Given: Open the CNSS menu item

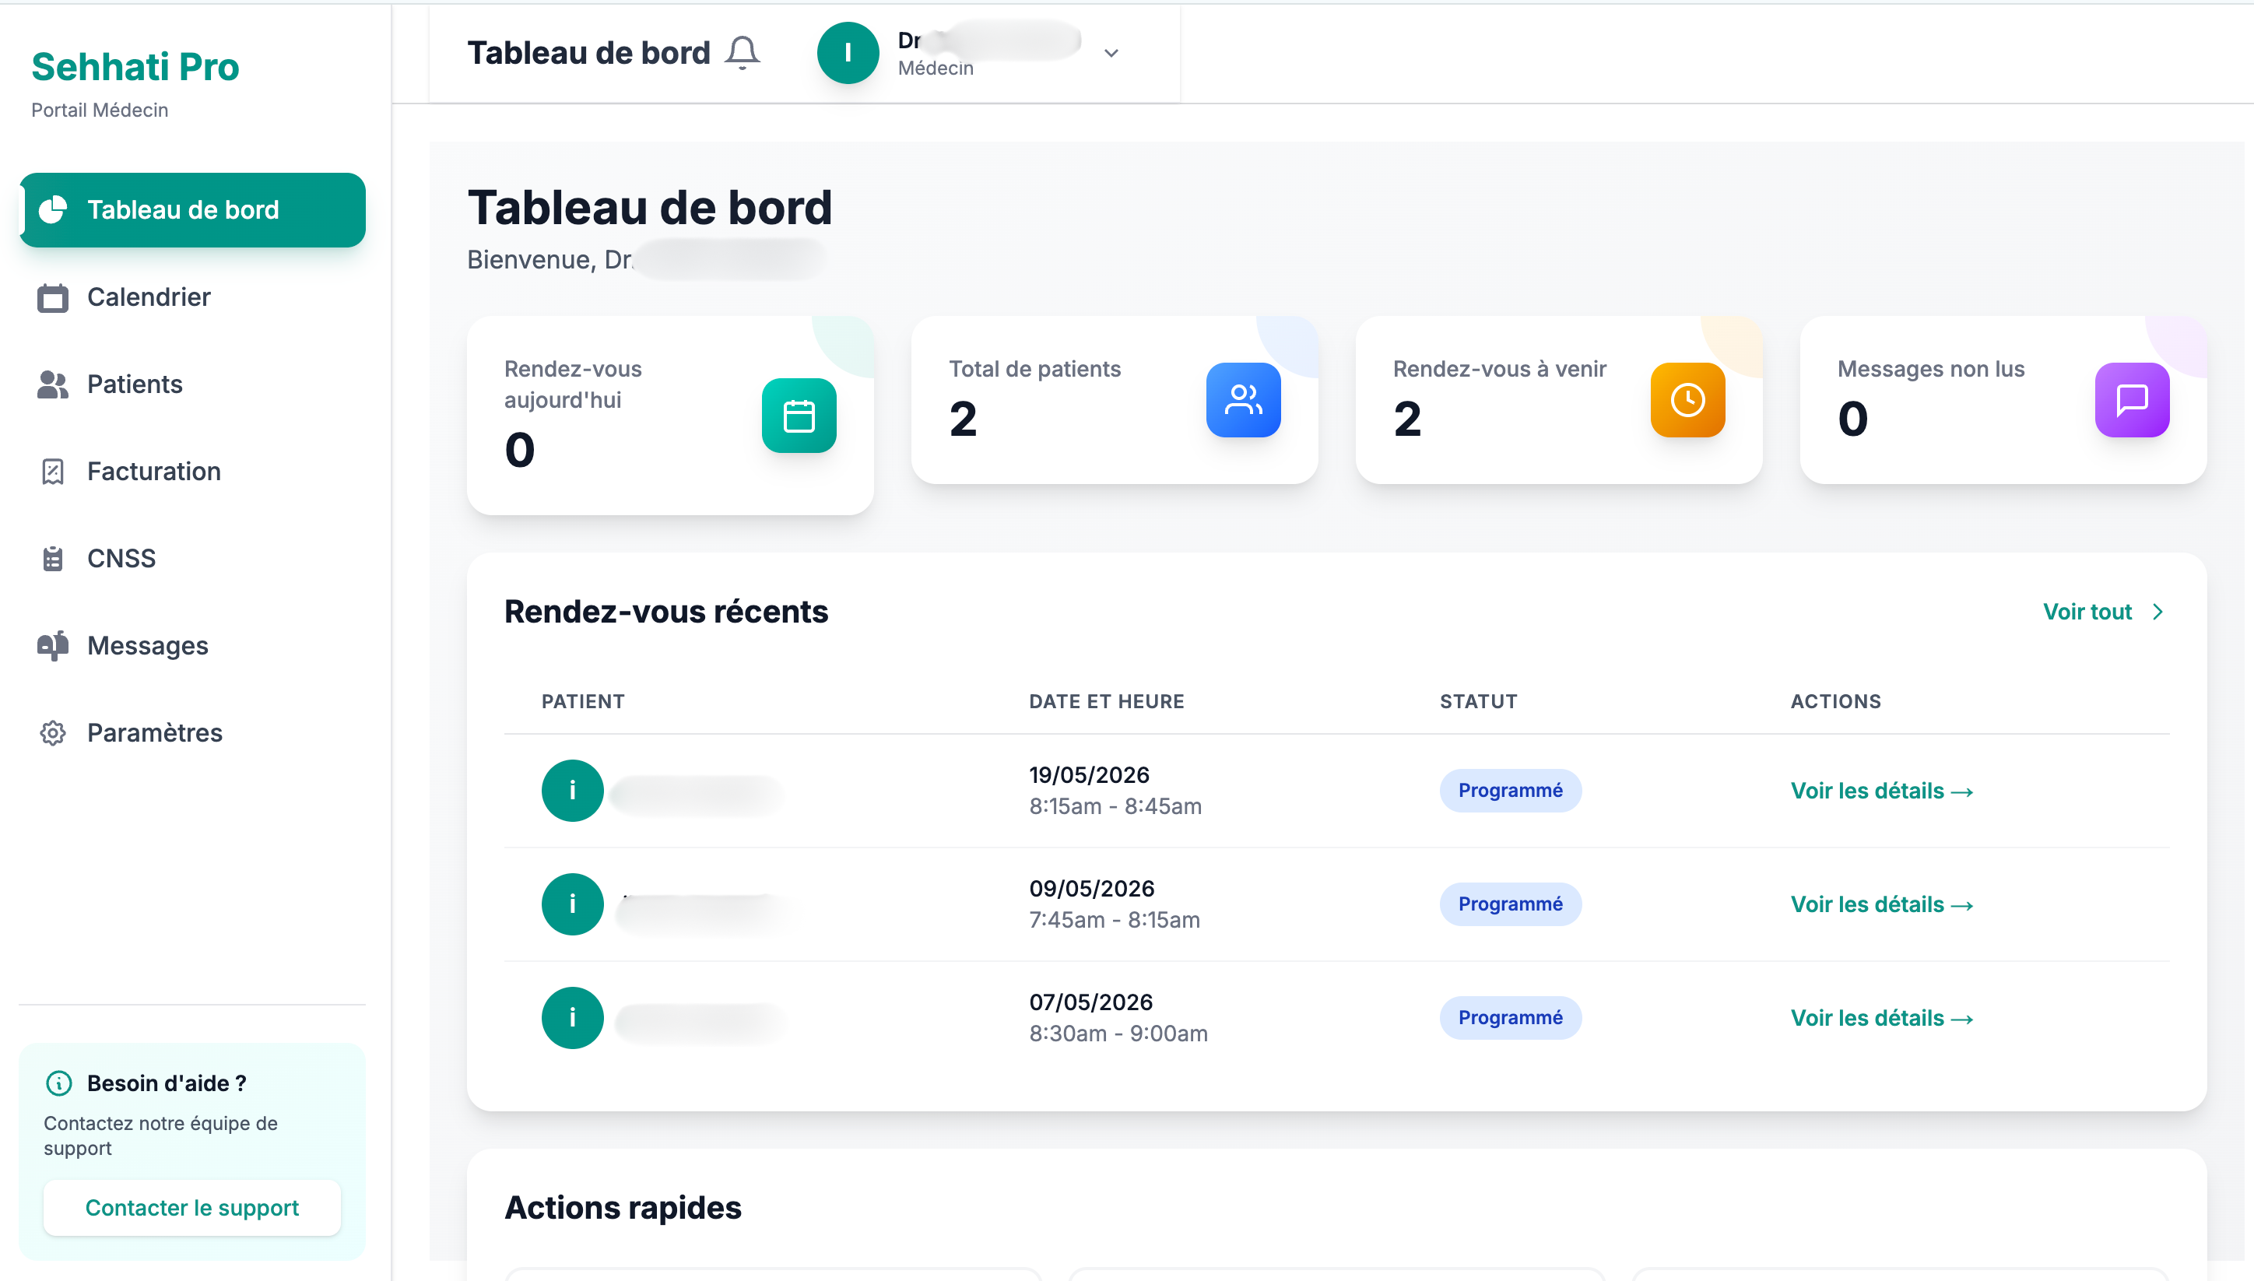Looking at the screenshot, I should (x=193, y=559).
